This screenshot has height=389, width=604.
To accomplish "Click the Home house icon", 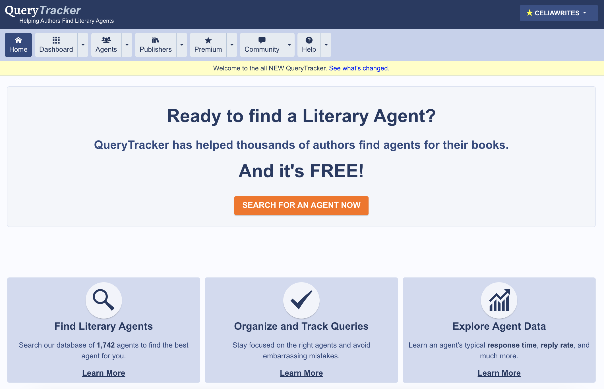I will pyautogui.click(x=18, y=40).
